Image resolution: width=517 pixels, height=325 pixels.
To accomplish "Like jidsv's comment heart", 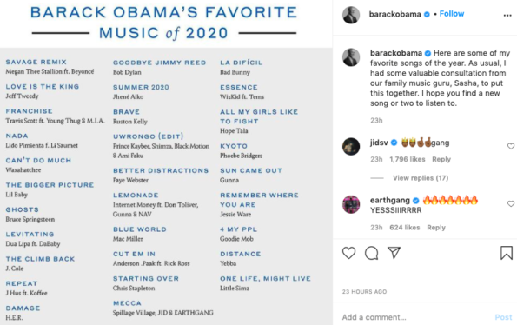I will point(511,146).
